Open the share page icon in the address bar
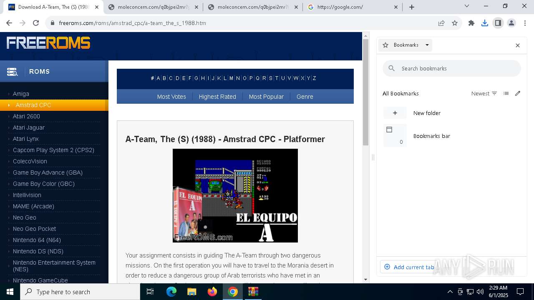534x300 pixels. coord(441,23)
